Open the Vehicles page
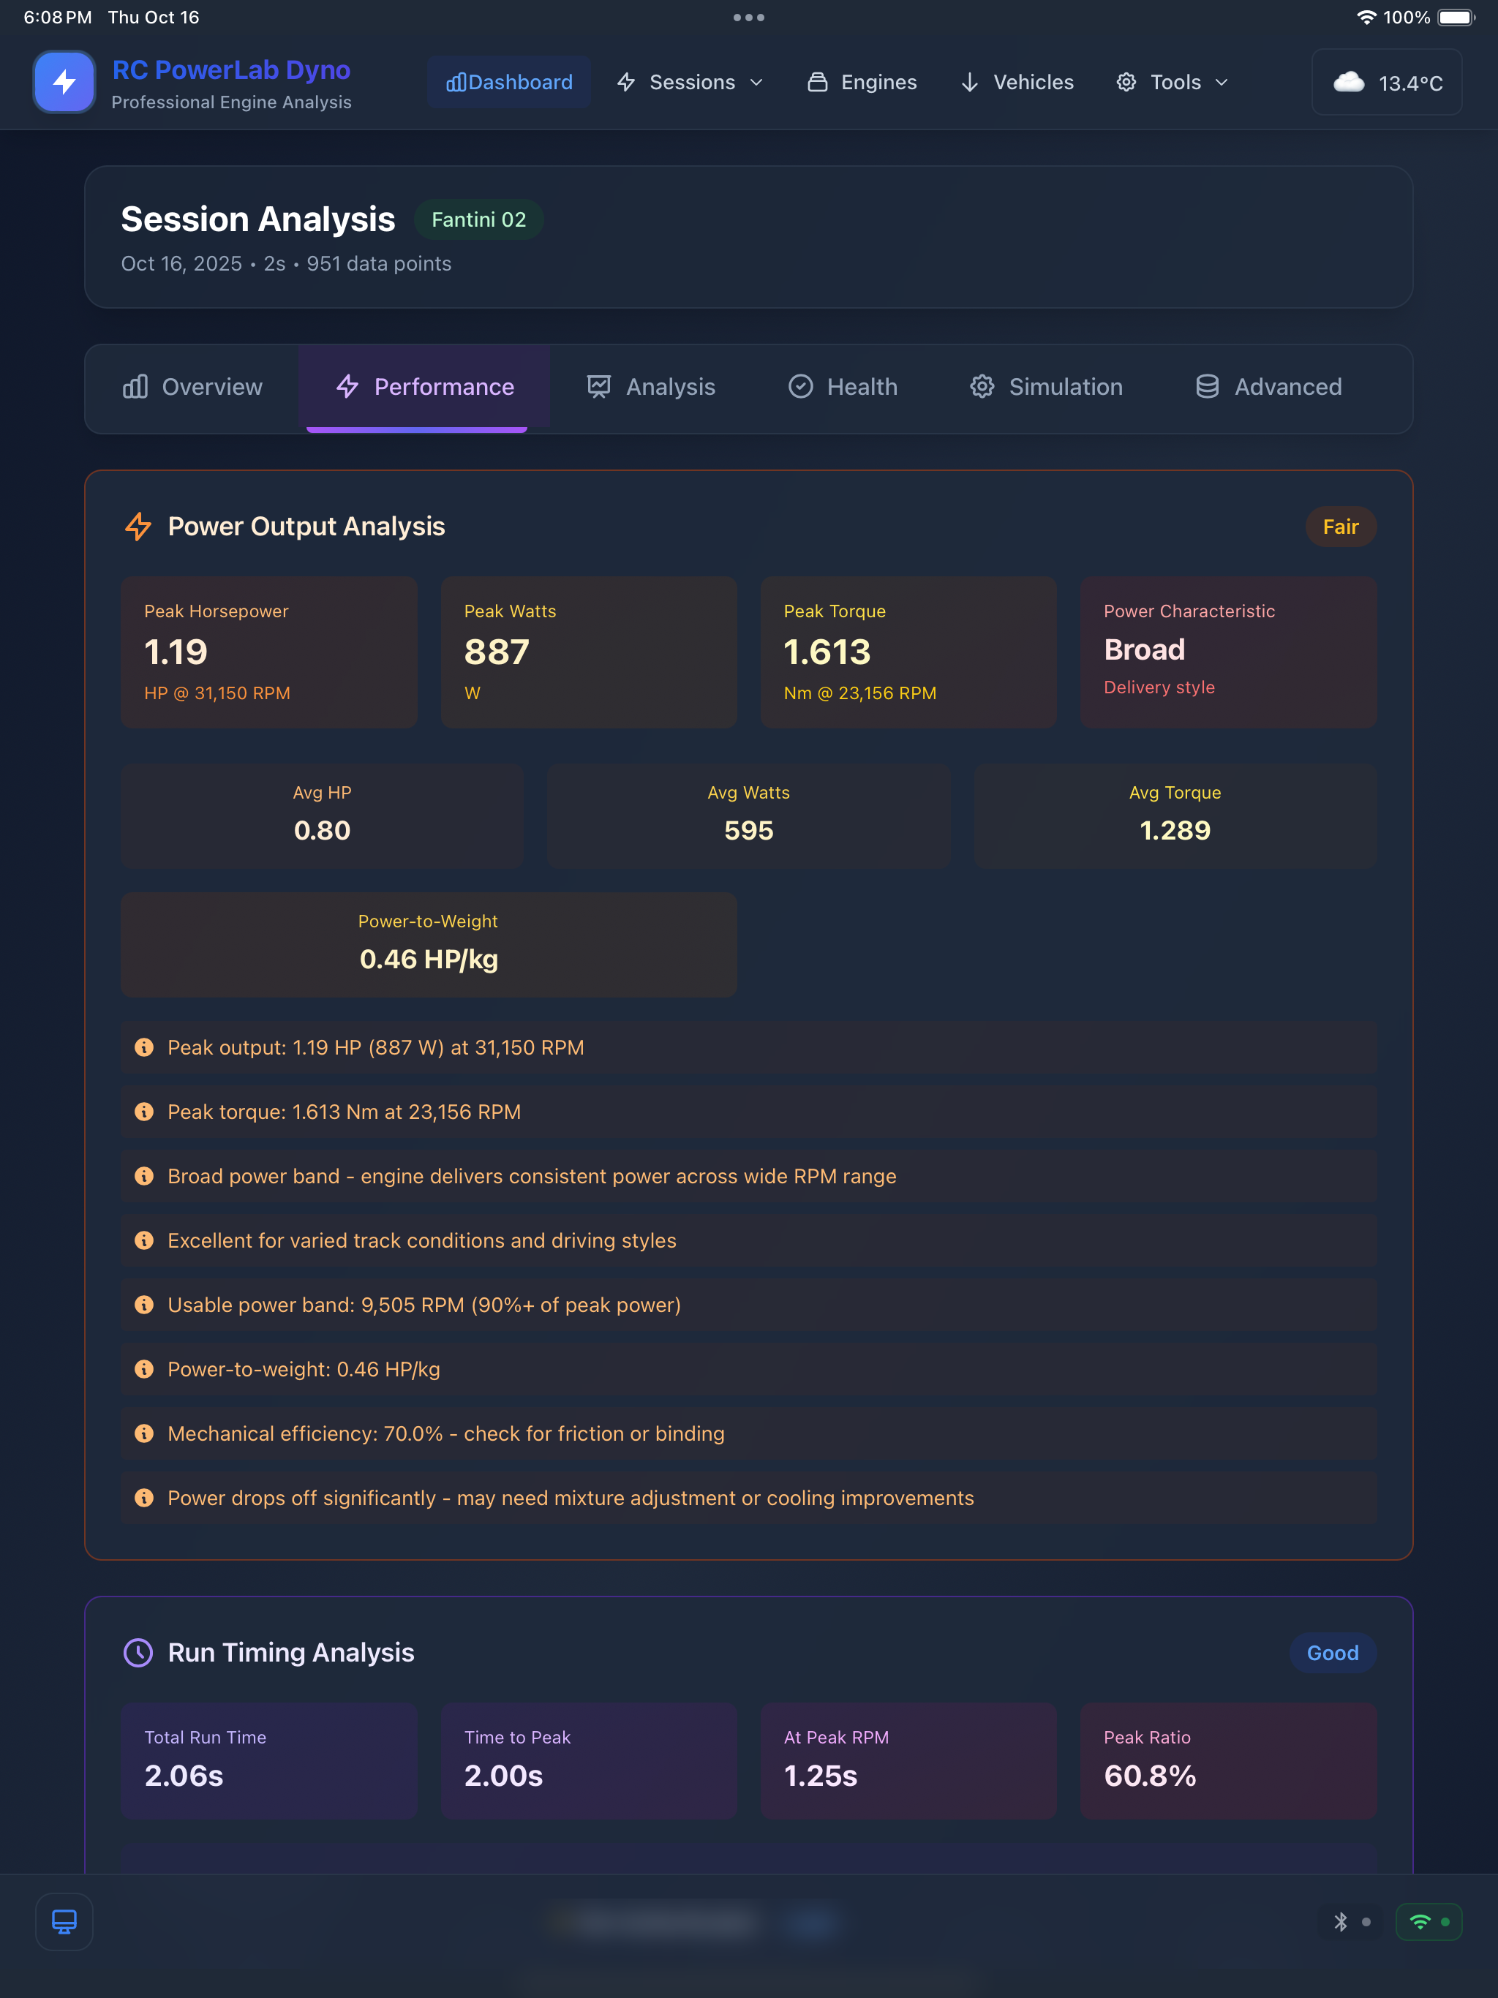 pos(1017,82)
